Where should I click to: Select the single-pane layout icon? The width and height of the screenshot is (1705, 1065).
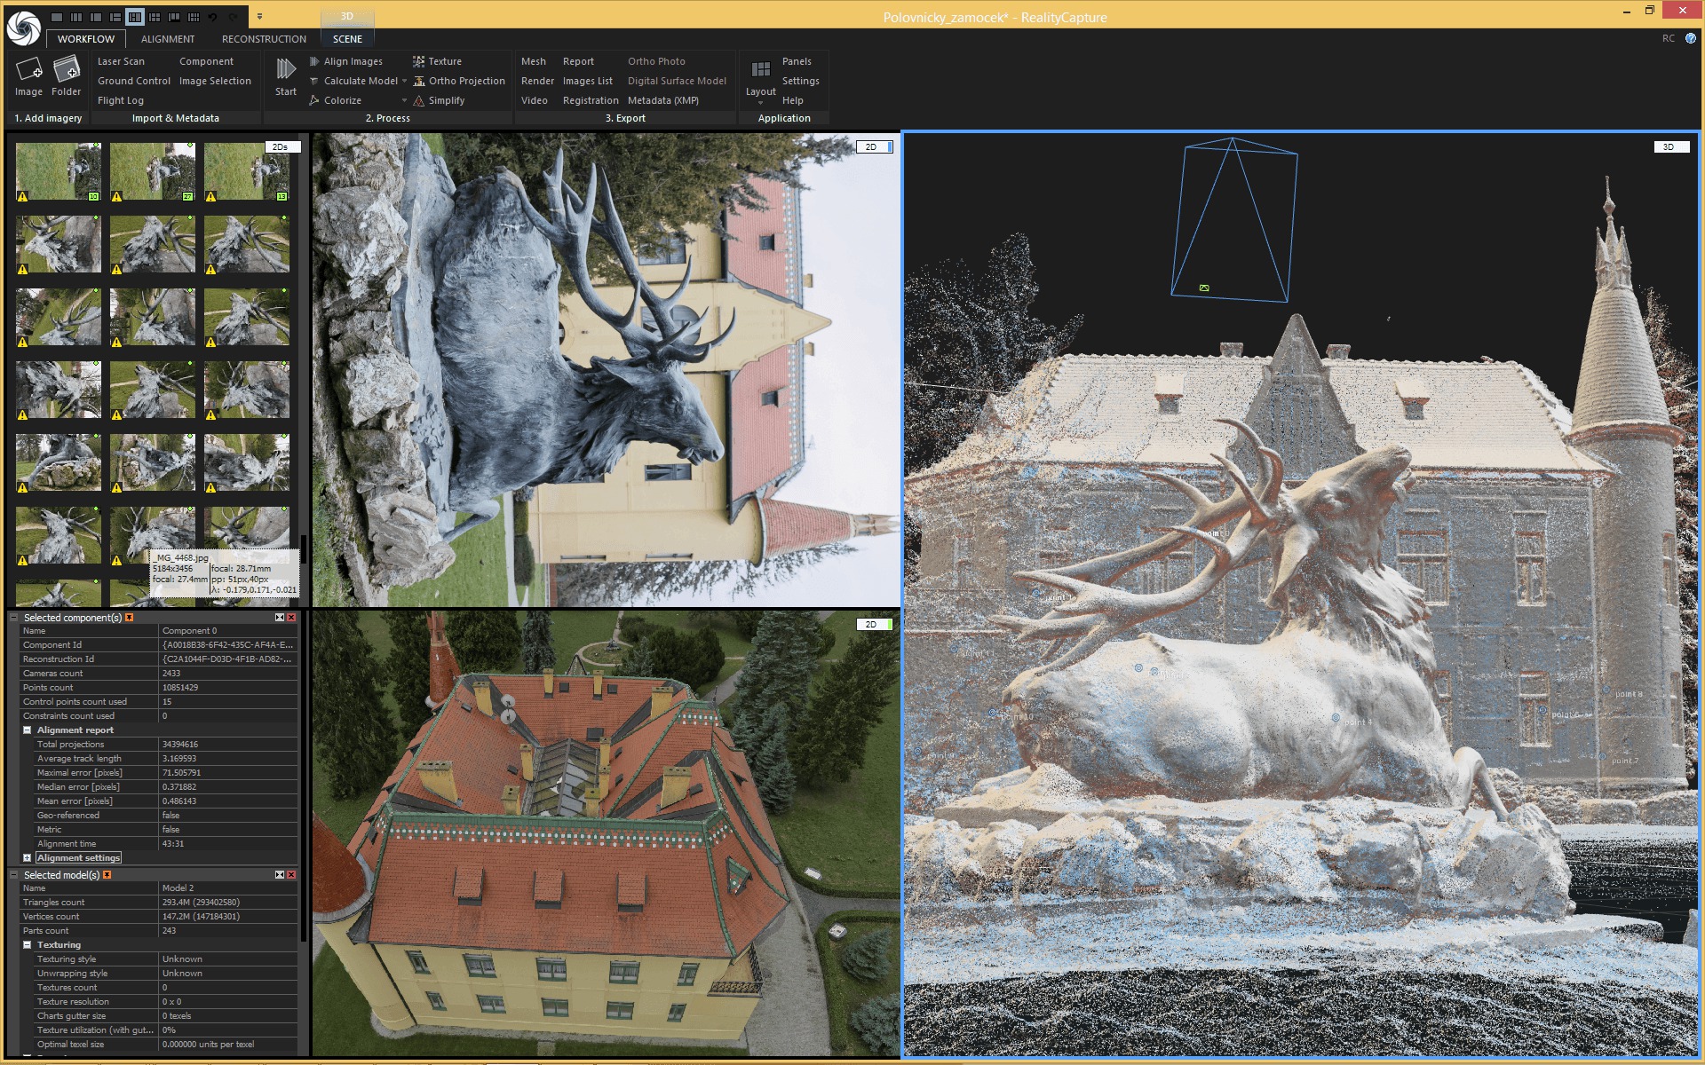[57, 17]
